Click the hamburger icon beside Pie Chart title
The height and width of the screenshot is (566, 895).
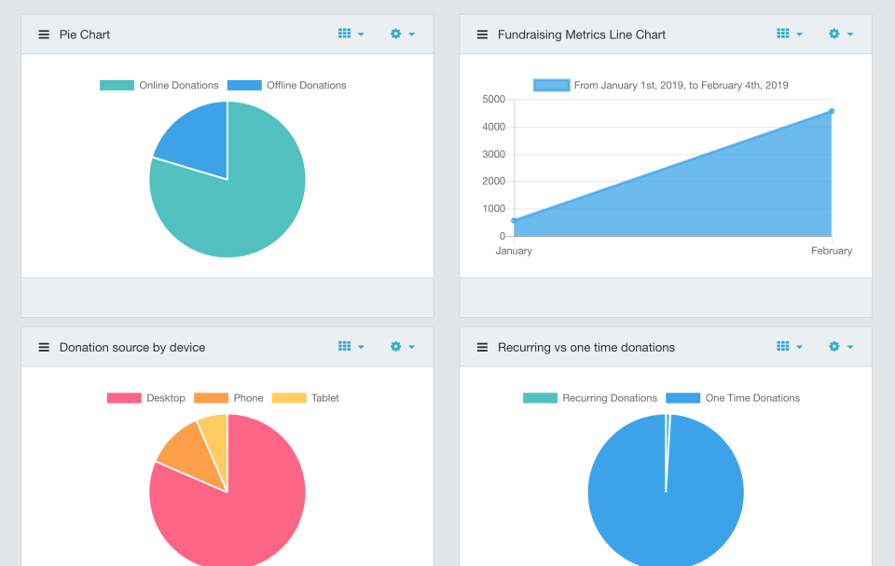click(x=44, y=35)
